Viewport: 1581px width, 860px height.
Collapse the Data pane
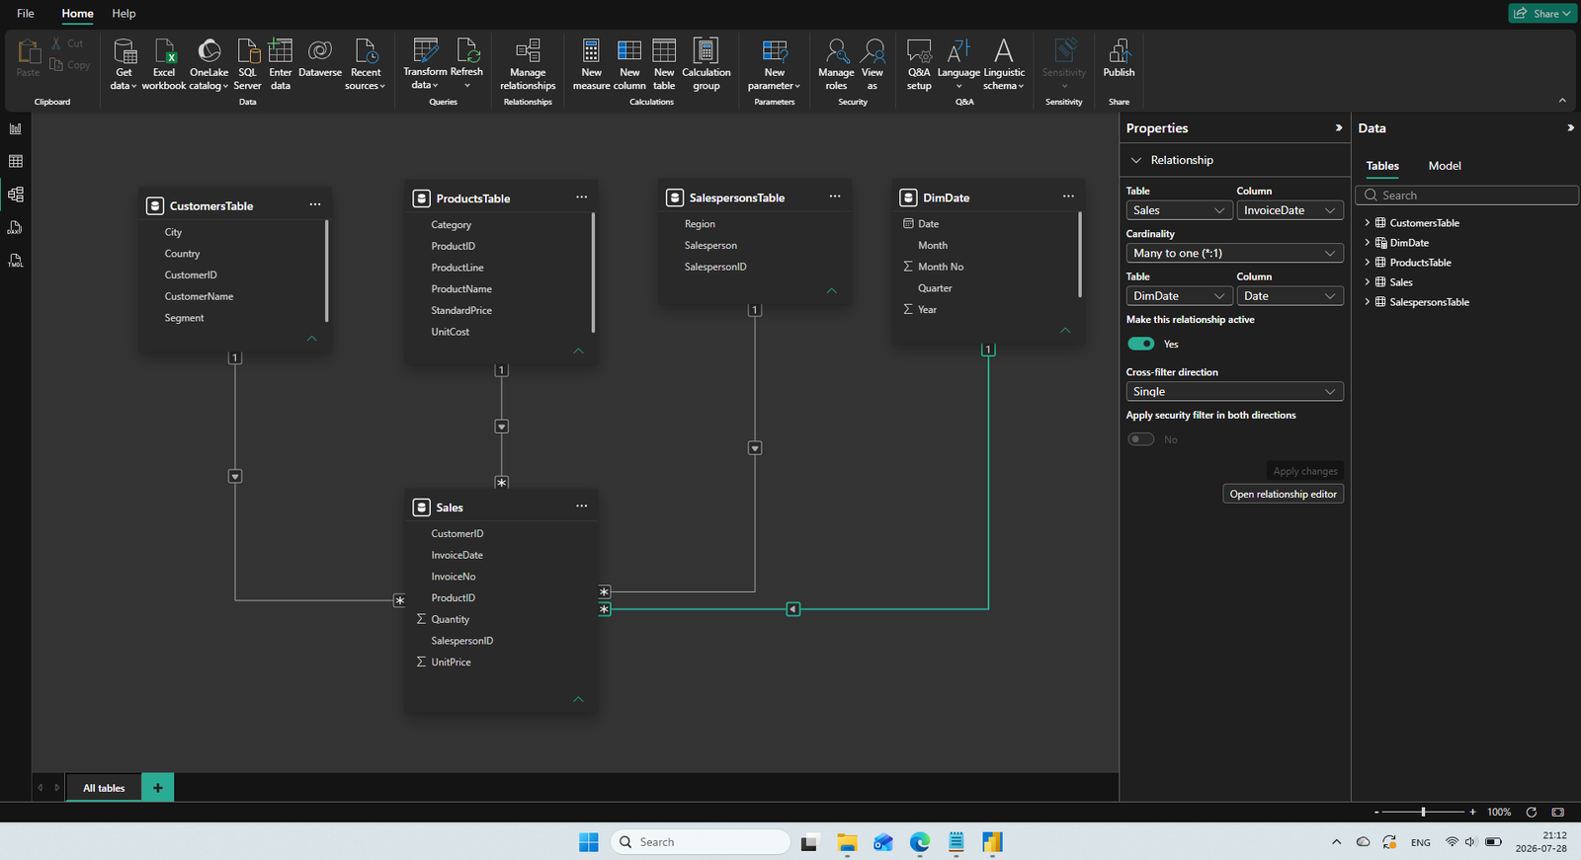(1570, 128)
